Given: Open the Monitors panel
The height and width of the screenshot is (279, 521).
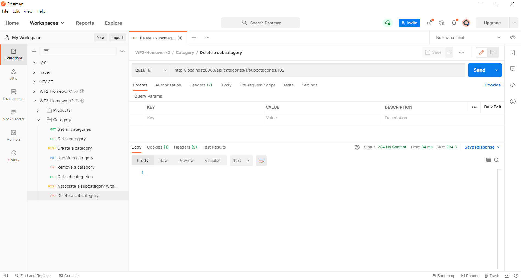Looking at the screenshot, I should (x=14, y=136).
